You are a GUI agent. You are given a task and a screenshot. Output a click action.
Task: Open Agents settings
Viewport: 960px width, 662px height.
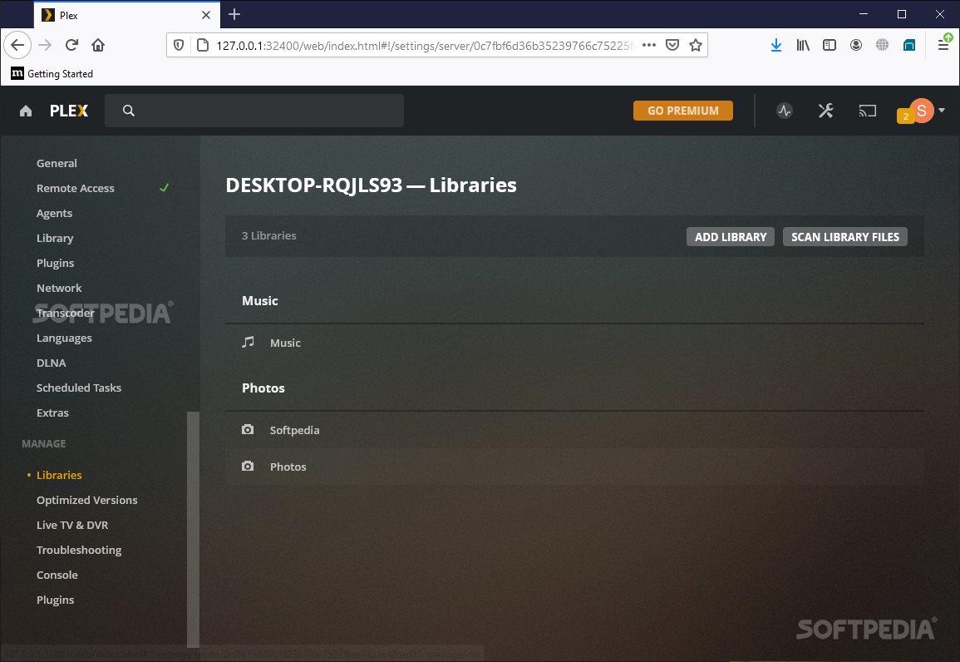[x=55, y=213]
